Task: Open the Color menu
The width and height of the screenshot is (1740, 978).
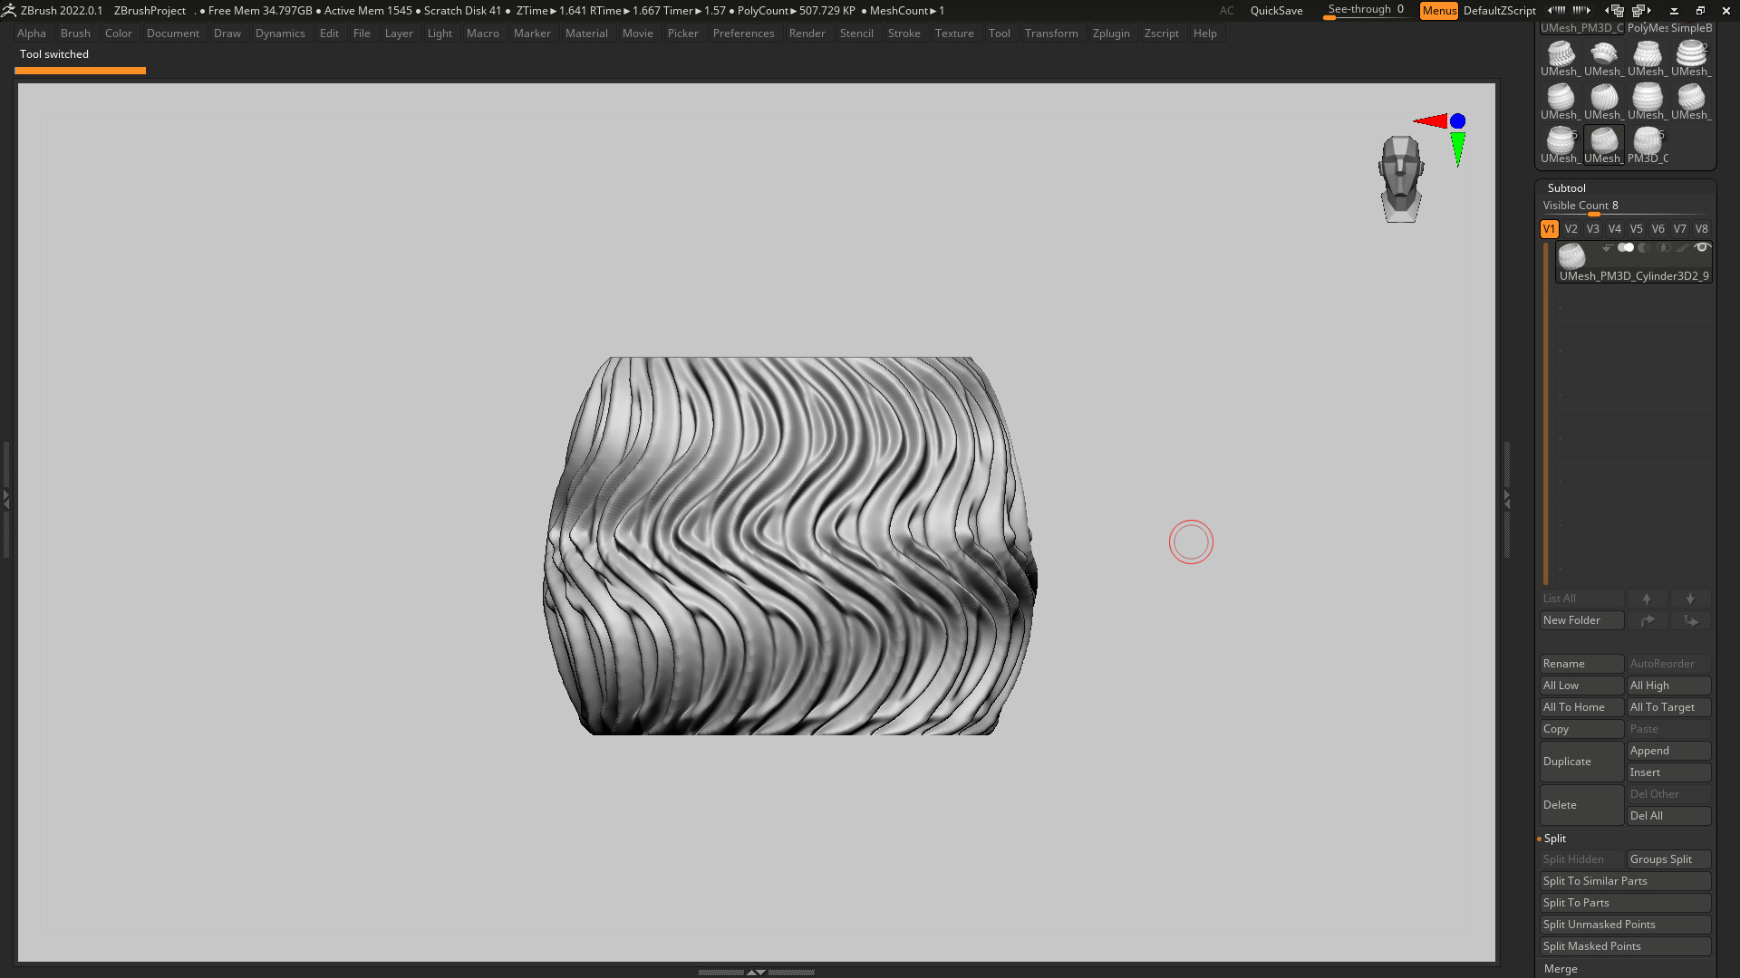Action: point(118,34)
